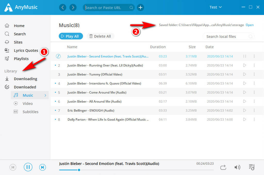Open the Test account dropdown
Screen dimensions: 264x175
tap(216, 7)
